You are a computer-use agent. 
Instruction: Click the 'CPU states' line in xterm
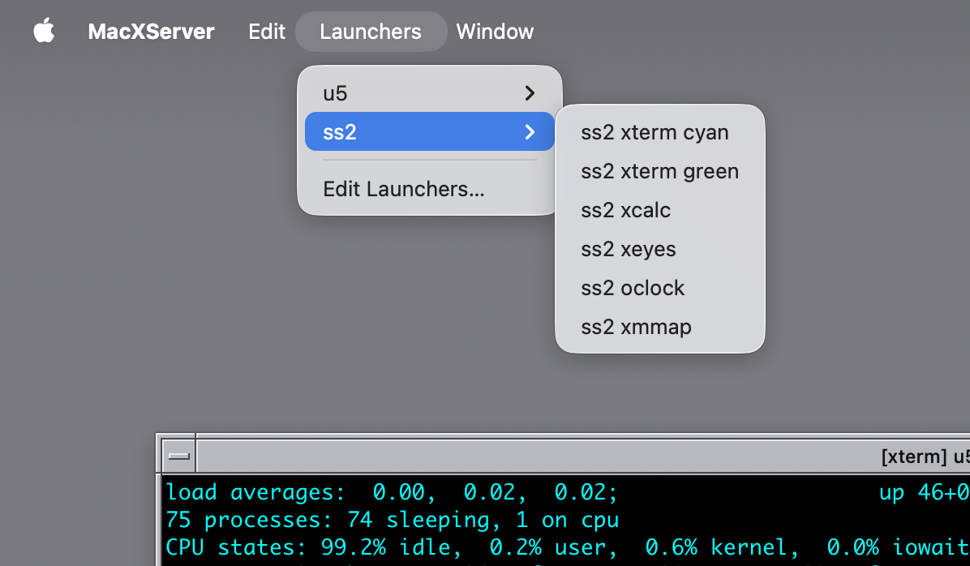pos(567,547)
